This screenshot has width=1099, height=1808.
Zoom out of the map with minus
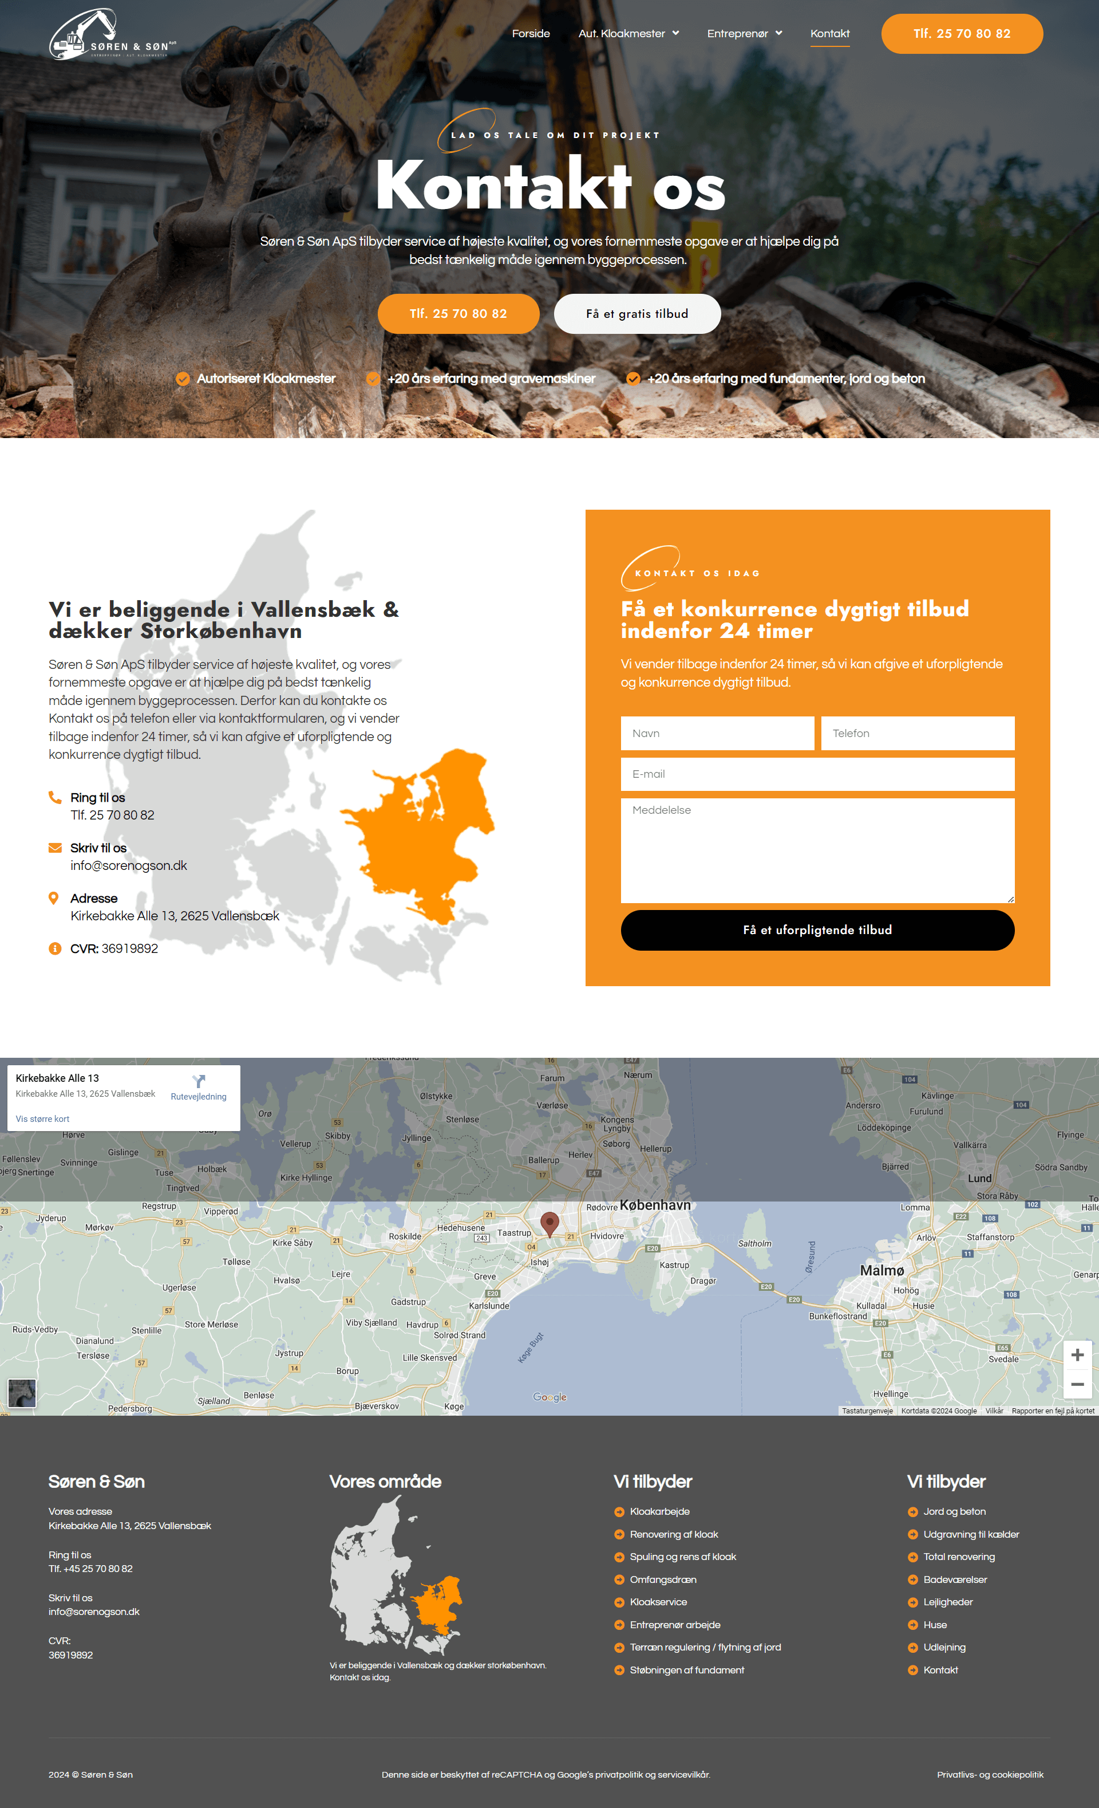click(1076, 1384)
